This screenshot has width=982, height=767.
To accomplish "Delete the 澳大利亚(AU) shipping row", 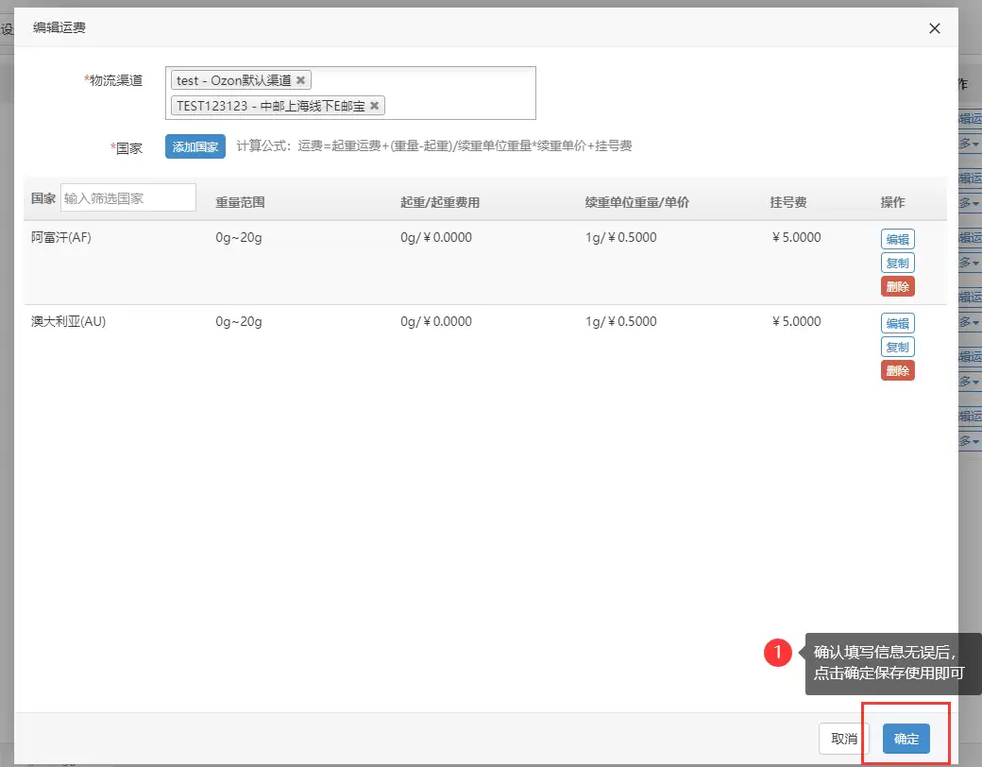I will (897, 371).
